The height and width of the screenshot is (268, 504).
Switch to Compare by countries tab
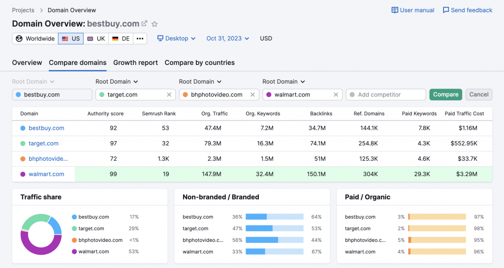[200, 62]
